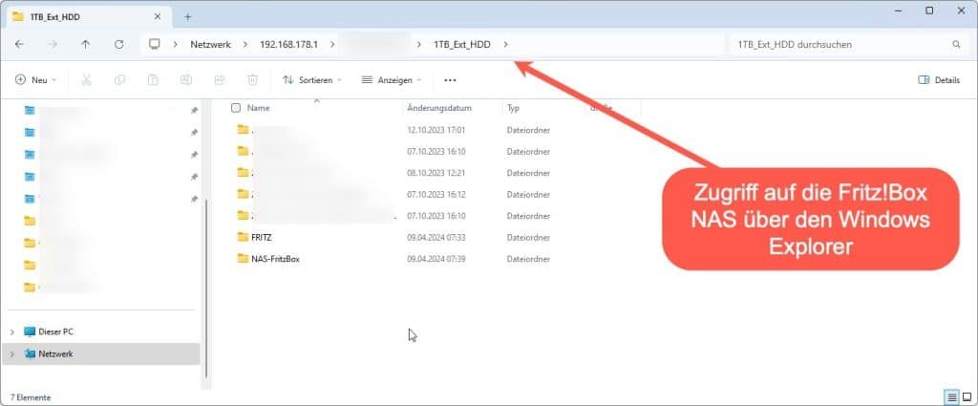This screenshot has height=406, width=978.
Task: Click the date 09.04.2024 07:33
Action: (x=436, y=237)
